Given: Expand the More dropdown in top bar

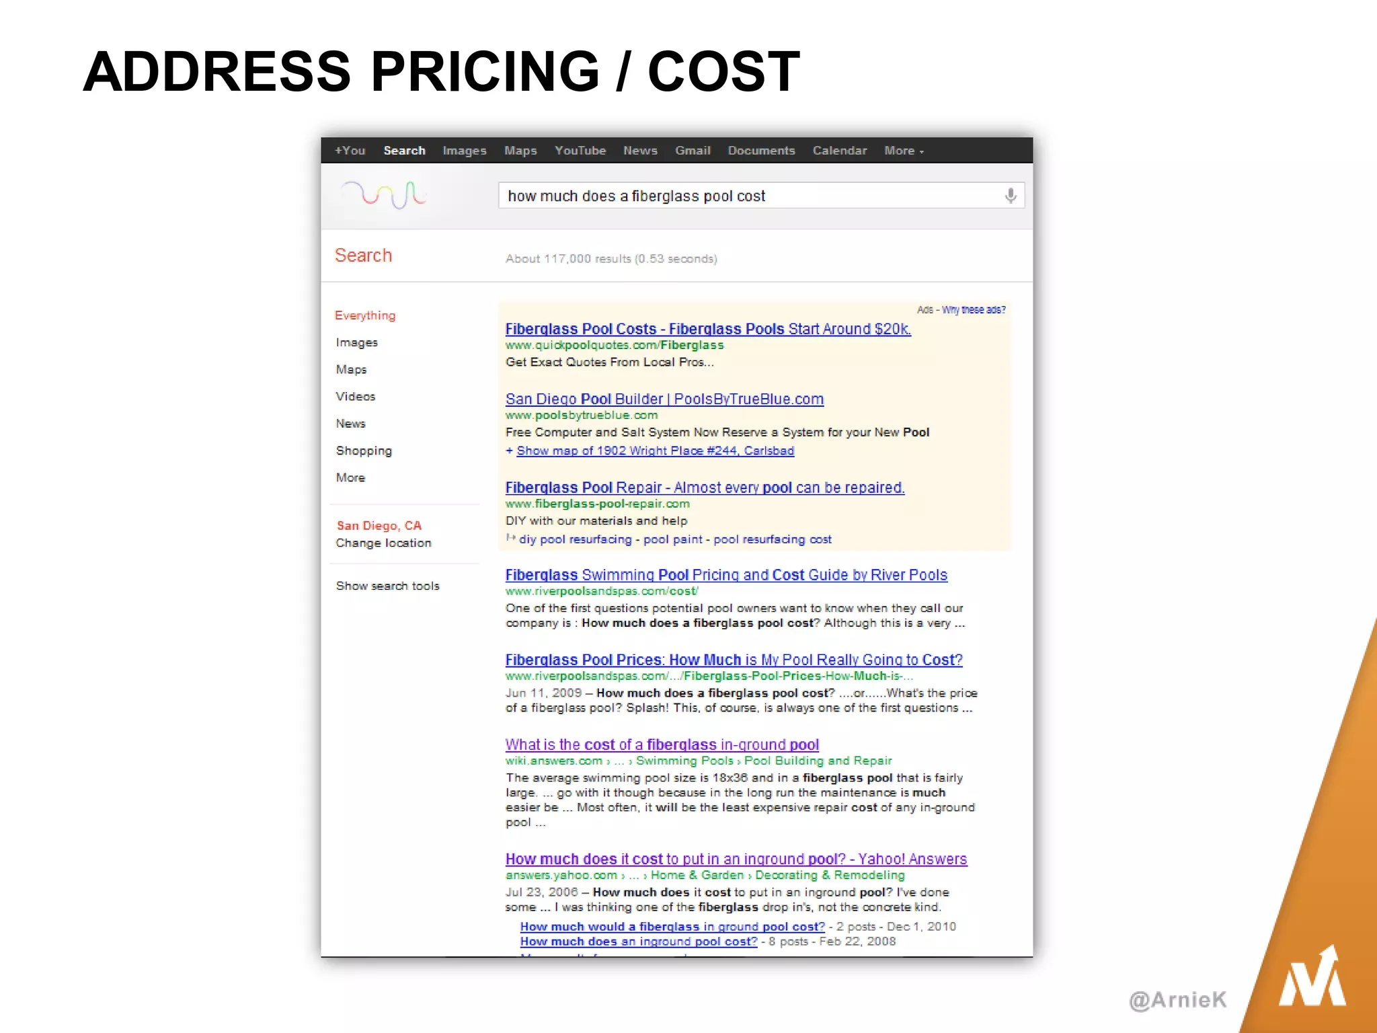Looking at the screenshot, I should coord(904,151).
